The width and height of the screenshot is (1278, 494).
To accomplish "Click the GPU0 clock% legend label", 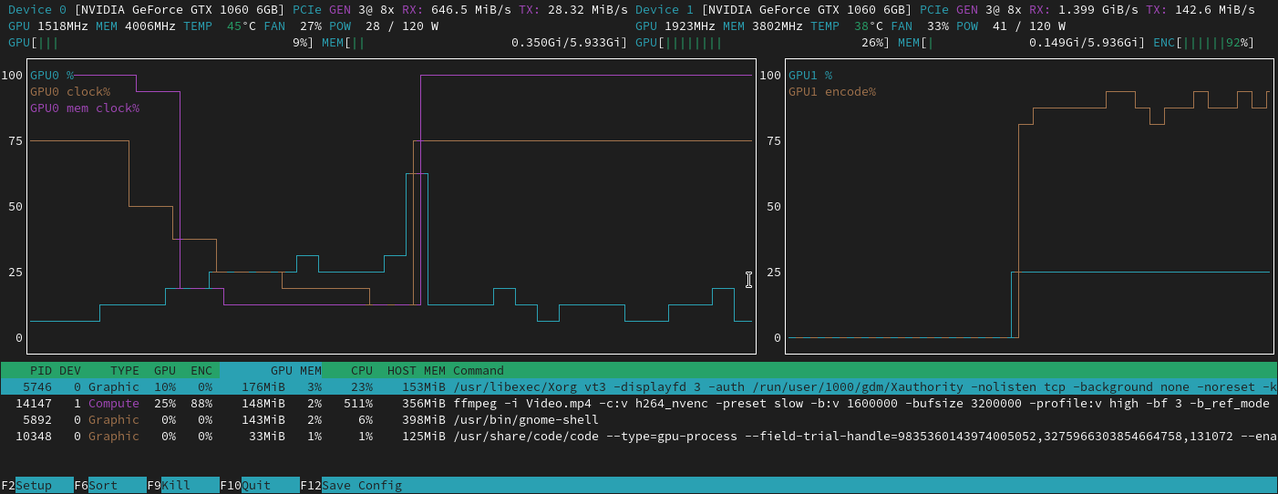I will coord(70,92).
